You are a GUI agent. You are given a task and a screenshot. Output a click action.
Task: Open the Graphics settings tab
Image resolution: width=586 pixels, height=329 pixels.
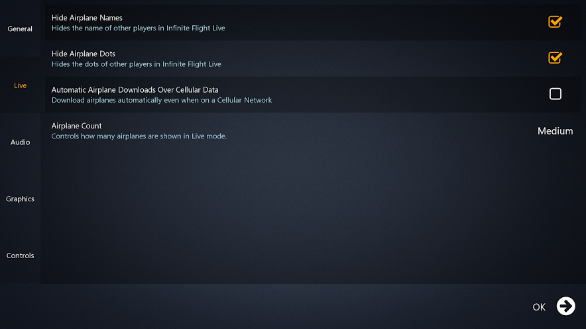click(20, 199)
